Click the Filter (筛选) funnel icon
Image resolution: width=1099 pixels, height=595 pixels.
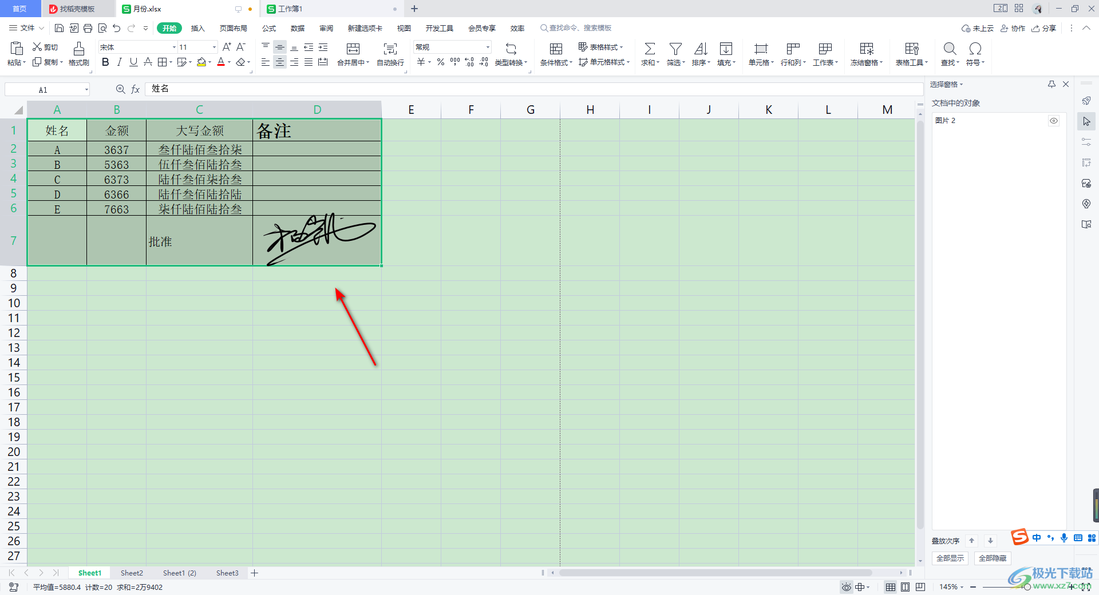click(x=675, y=49)
